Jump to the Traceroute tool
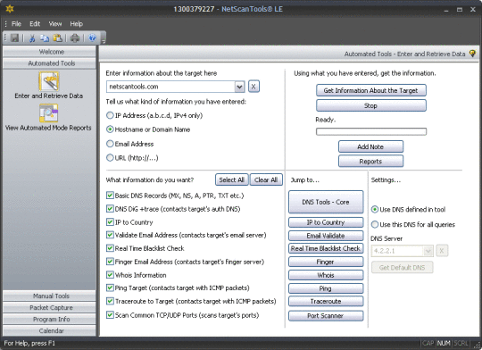The width and height of the screenshot is (482, 350). (326, 302)
